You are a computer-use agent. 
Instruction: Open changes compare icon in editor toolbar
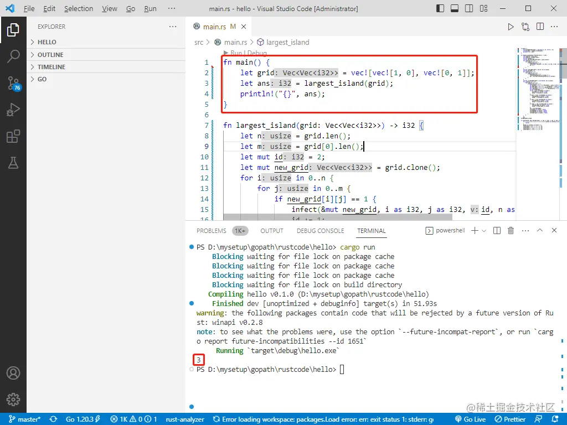tap(525, 27)
